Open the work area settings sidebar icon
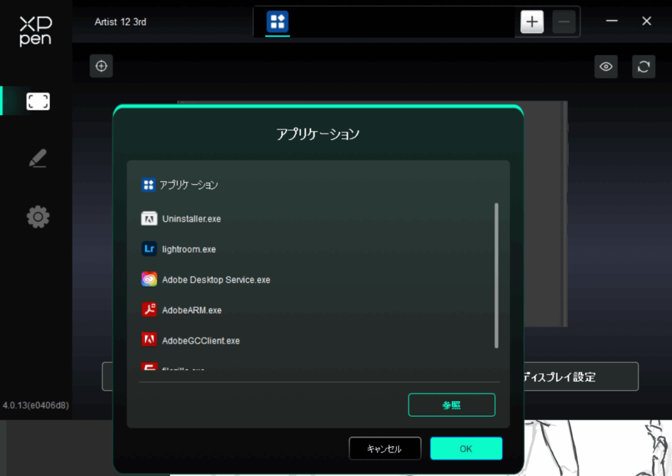Screen dimensions: 672x476 click(37, 101)
